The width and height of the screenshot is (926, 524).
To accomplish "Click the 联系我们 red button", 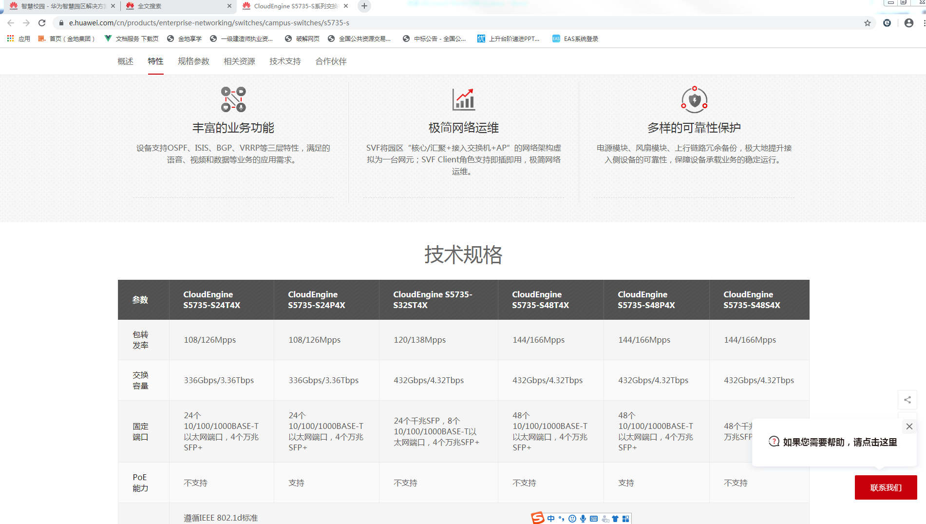I will point(886,487).
